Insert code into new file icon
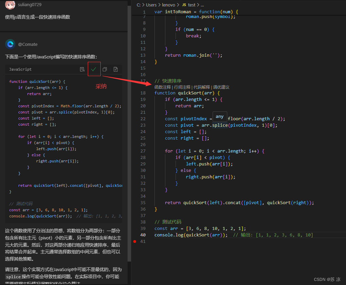 [x=116, y=69]
